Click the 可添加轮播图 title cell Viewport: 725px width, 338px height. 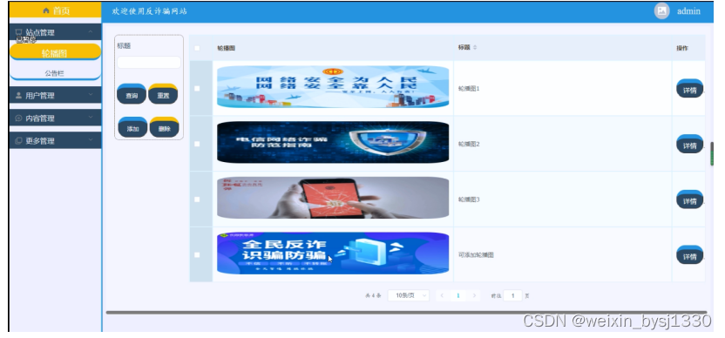pyautogui.click(x=562, y=254)
